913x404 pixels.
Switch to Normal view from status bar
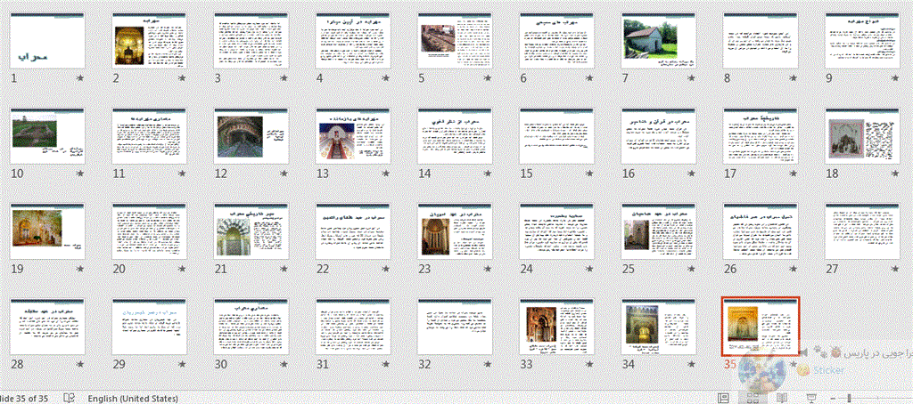724,398
